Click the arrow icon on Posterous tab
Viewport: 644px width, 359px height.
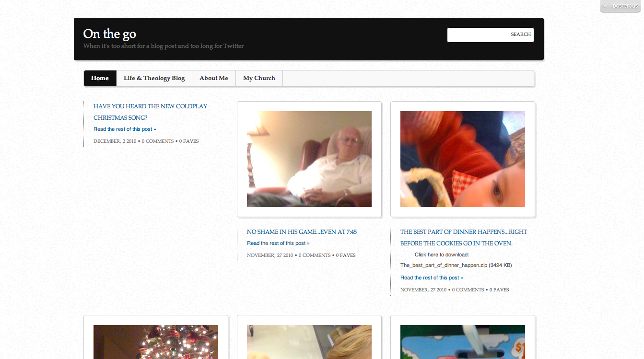(605, 6)
